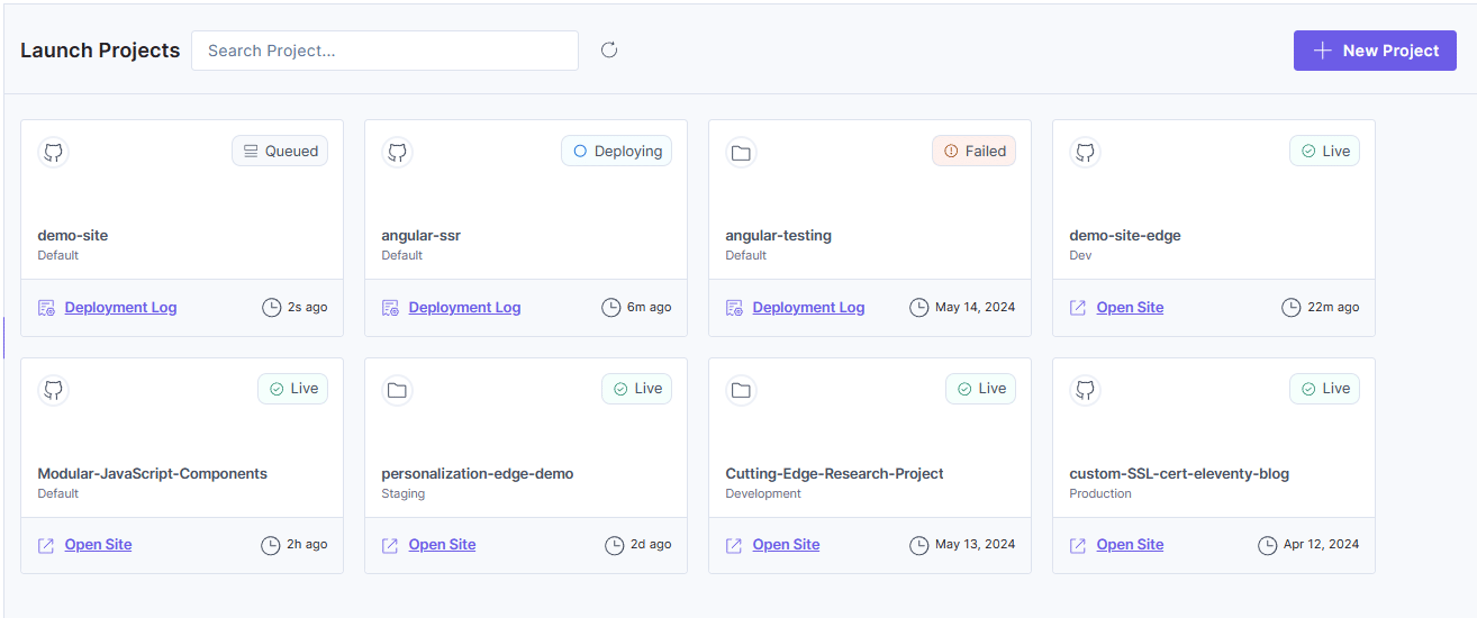Open Deployment Log for demo-site
This screenshot has width=1477, height=618.
pos(120,307)
